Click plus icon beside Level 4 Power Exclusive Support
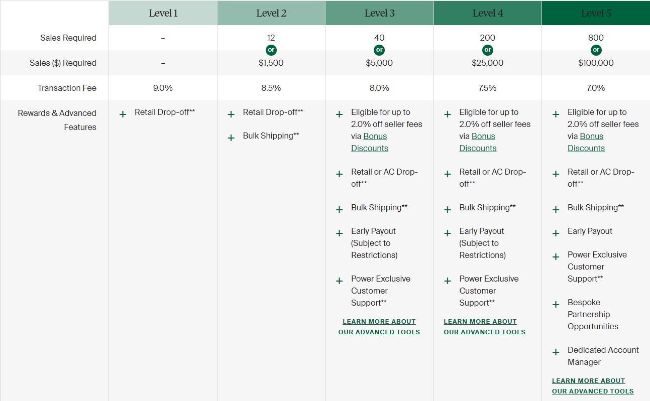The width and height of the screenshot is (650, 401). (448, 281)
